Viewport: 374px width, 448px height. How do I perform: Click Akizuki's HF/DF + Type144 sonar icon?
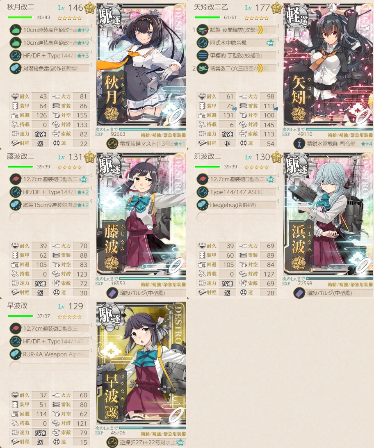click(x=16, y=55)
